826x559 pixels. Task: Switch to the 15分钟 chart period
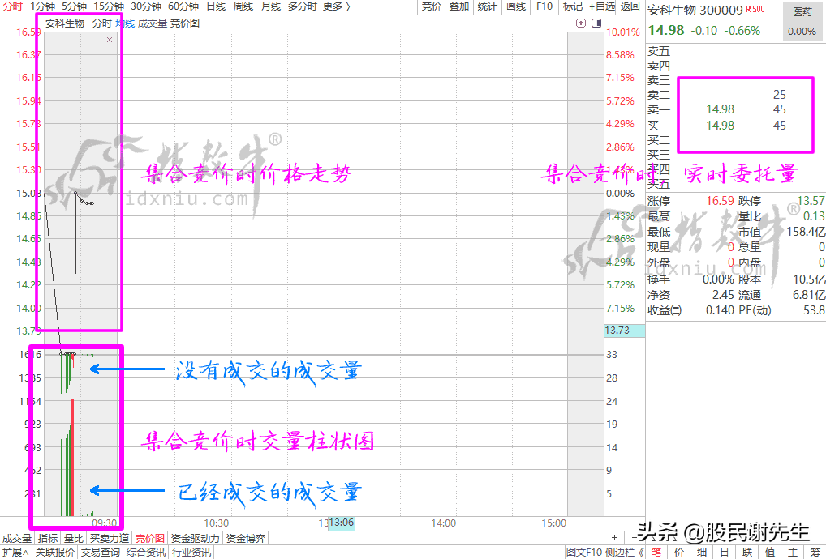(109, 6)
